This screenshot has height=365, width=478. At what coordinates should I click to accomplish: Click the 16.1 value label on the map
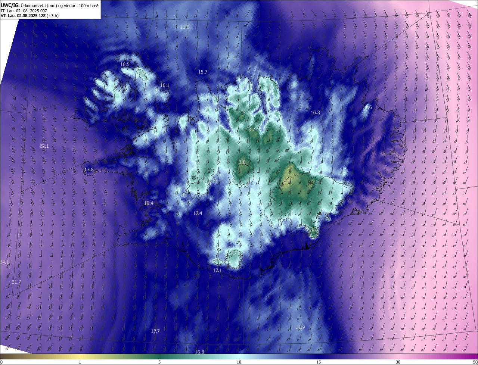click(x=165, y=85)
